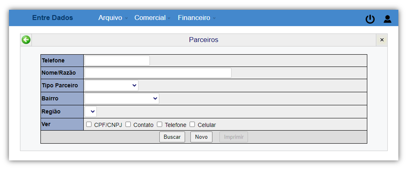Close the Parceiros panel with X
The width and height of the screenshot is (411, 171).
(382, 40)
